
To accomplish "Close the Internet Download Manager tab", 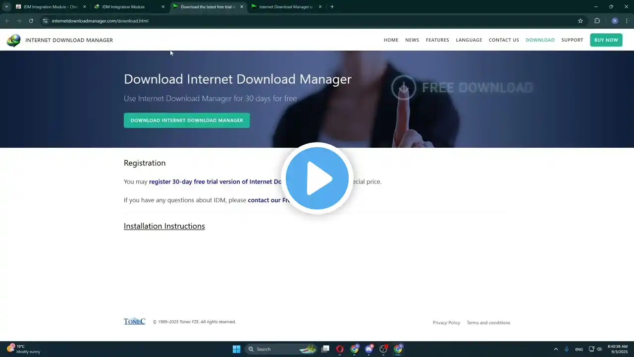I will click(x=320, y=7).
